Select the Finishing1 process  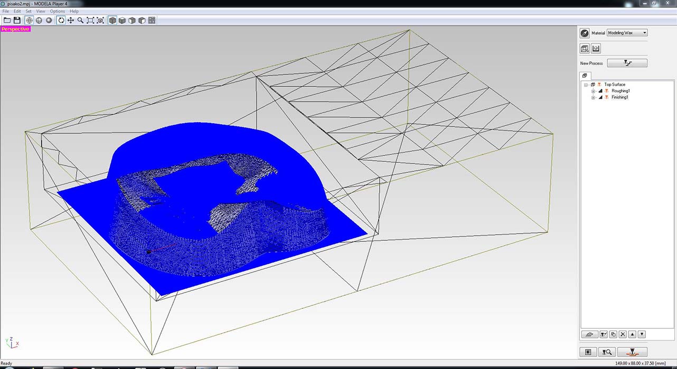(620, 97)
